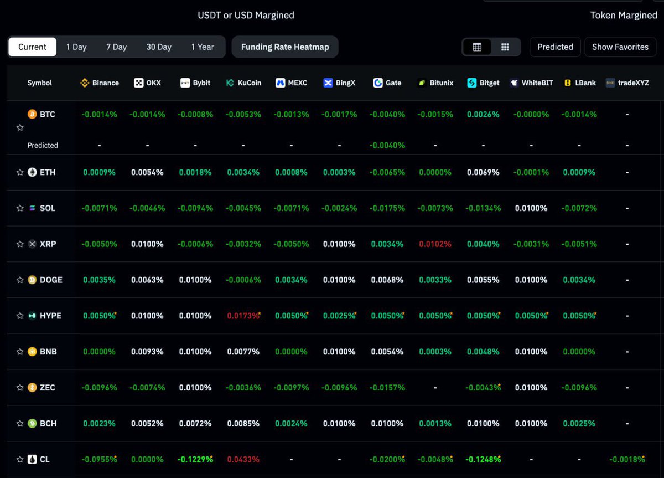This screenshot has height=478, width=664.
Task: Open USDT or USD Margined section
Action: (246, 16)
